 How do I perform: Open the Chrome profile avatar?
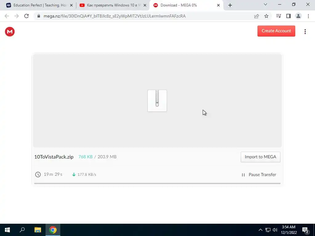[x=298, y=16]
